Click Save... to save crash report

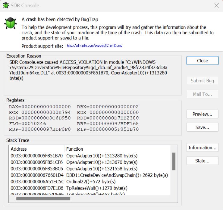(x=203, y=127)
